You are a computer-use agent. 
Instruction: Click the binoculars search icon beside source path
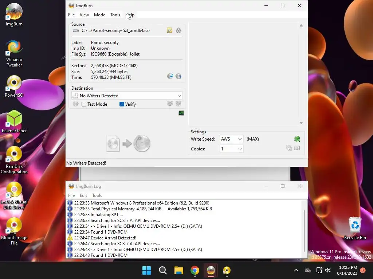click(178, 31)
